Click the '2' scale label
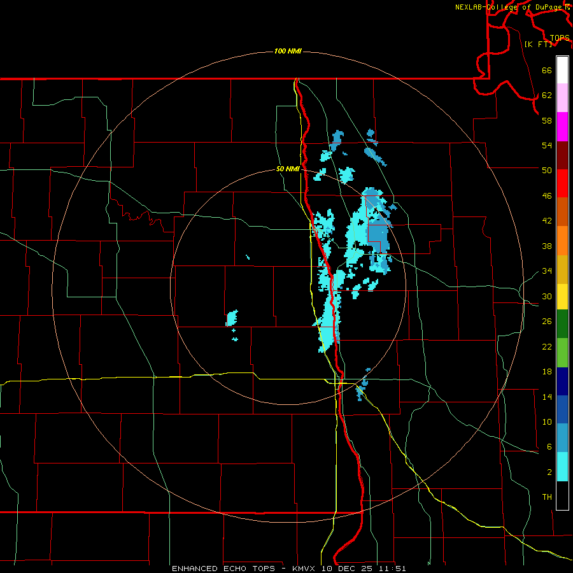 (549, 472)
